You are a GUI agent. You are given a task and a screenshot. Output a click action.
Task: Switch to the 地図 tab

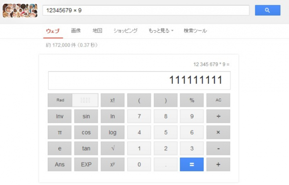pyautogui.click(x=97, y=30)
